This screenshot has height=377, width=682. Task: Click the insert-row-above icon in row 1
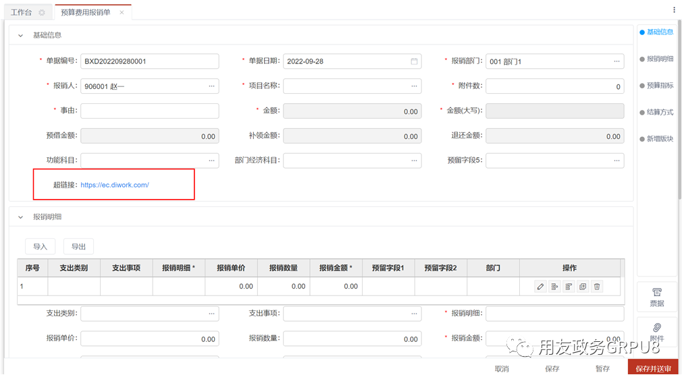[x=569, y=287]
